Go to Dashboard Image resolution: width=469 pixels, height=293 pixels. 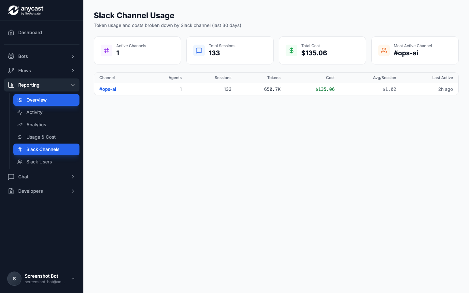coord(42,33)
